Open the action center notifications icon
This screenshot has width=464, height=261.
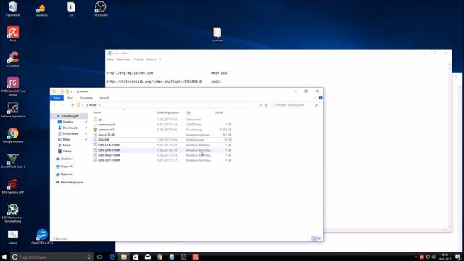click(457, 257)
